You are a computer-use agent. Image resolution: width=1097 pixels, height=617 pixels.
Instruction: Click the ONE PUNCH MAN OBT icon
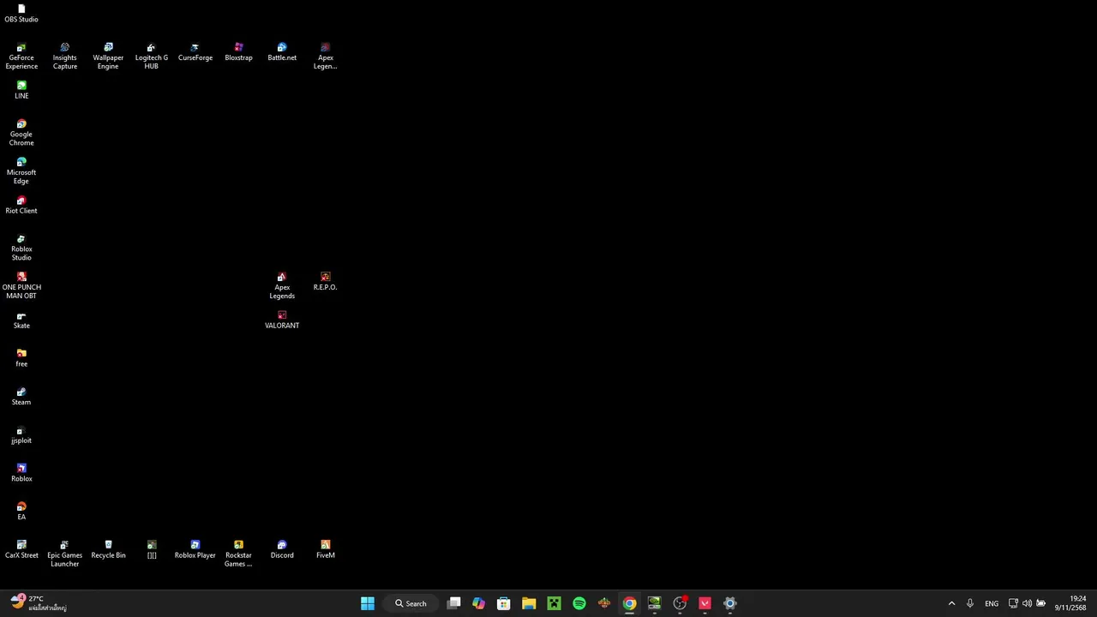pos(21,285)
